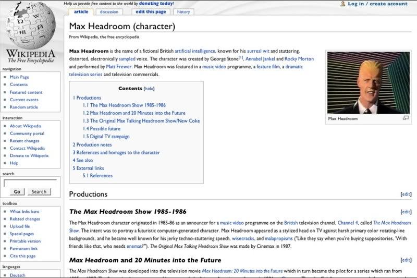The image size is (417, 278).
Task: Open Special pages link
Action: [x=22, y=234]
